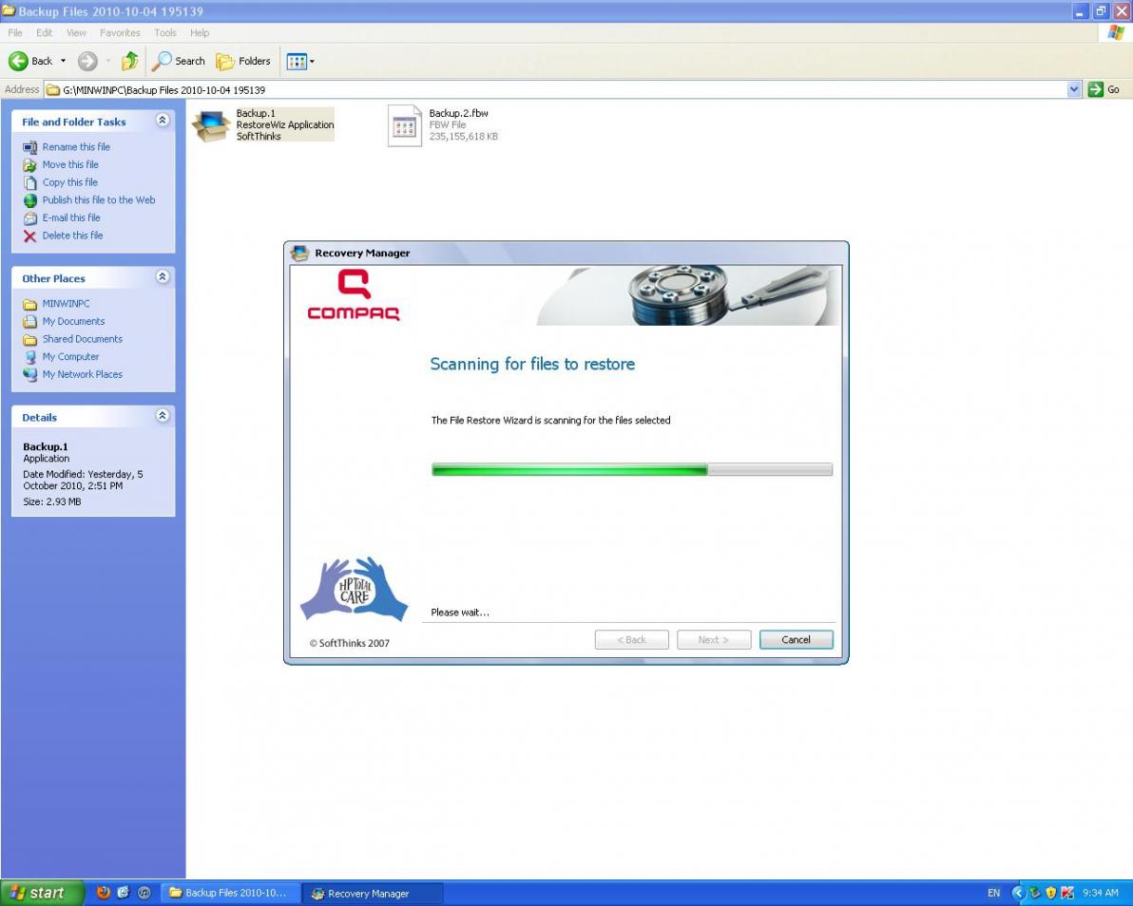Open Back button history dropdown arrow
Screen dimensions: 1133x906
click(x=63, y=62)
